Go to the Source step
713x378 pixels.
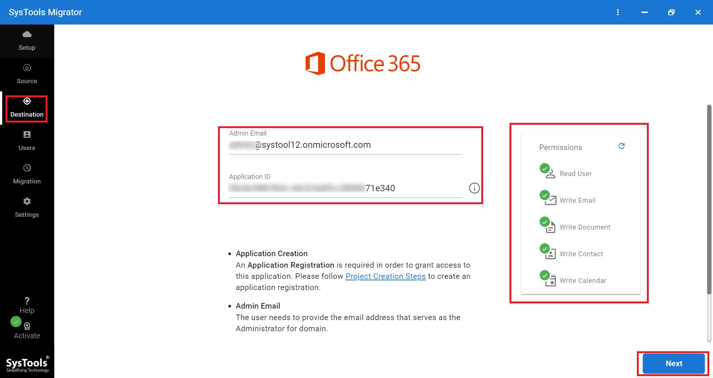[x=27, y=74]
